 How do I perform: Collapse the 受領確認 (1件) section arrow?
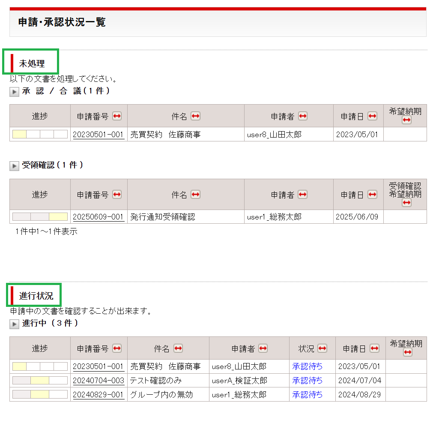tap(15, 166)
